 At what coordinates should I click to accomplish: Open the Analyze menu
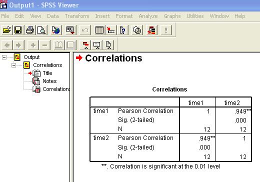click(148, 16)
